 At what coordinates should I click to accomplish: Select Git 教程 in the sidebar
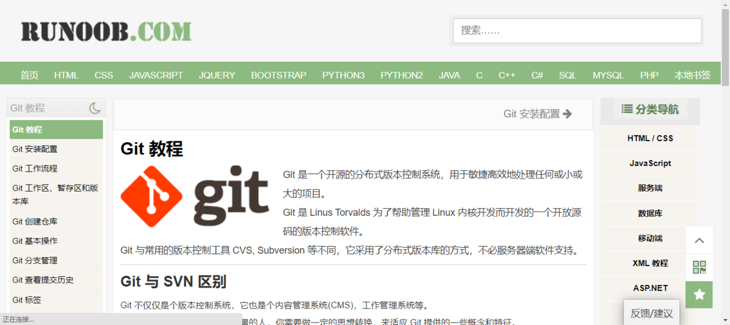(57, 130)
